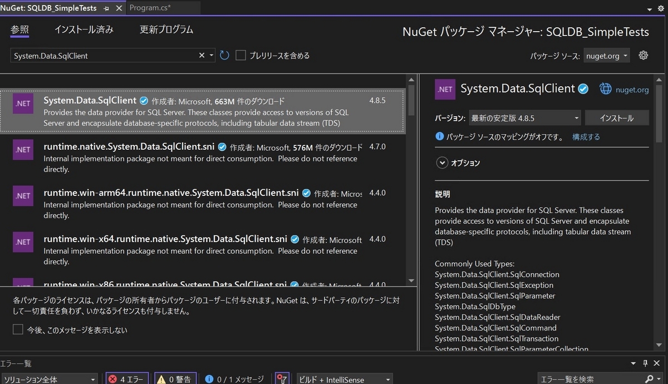Select runtime.native.System.Data.SqlClient.sni package
This screenshot has height=384, width=668.
point(203,157)
